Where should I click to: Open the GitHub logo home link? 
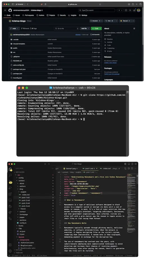click(x=10, y=10)
